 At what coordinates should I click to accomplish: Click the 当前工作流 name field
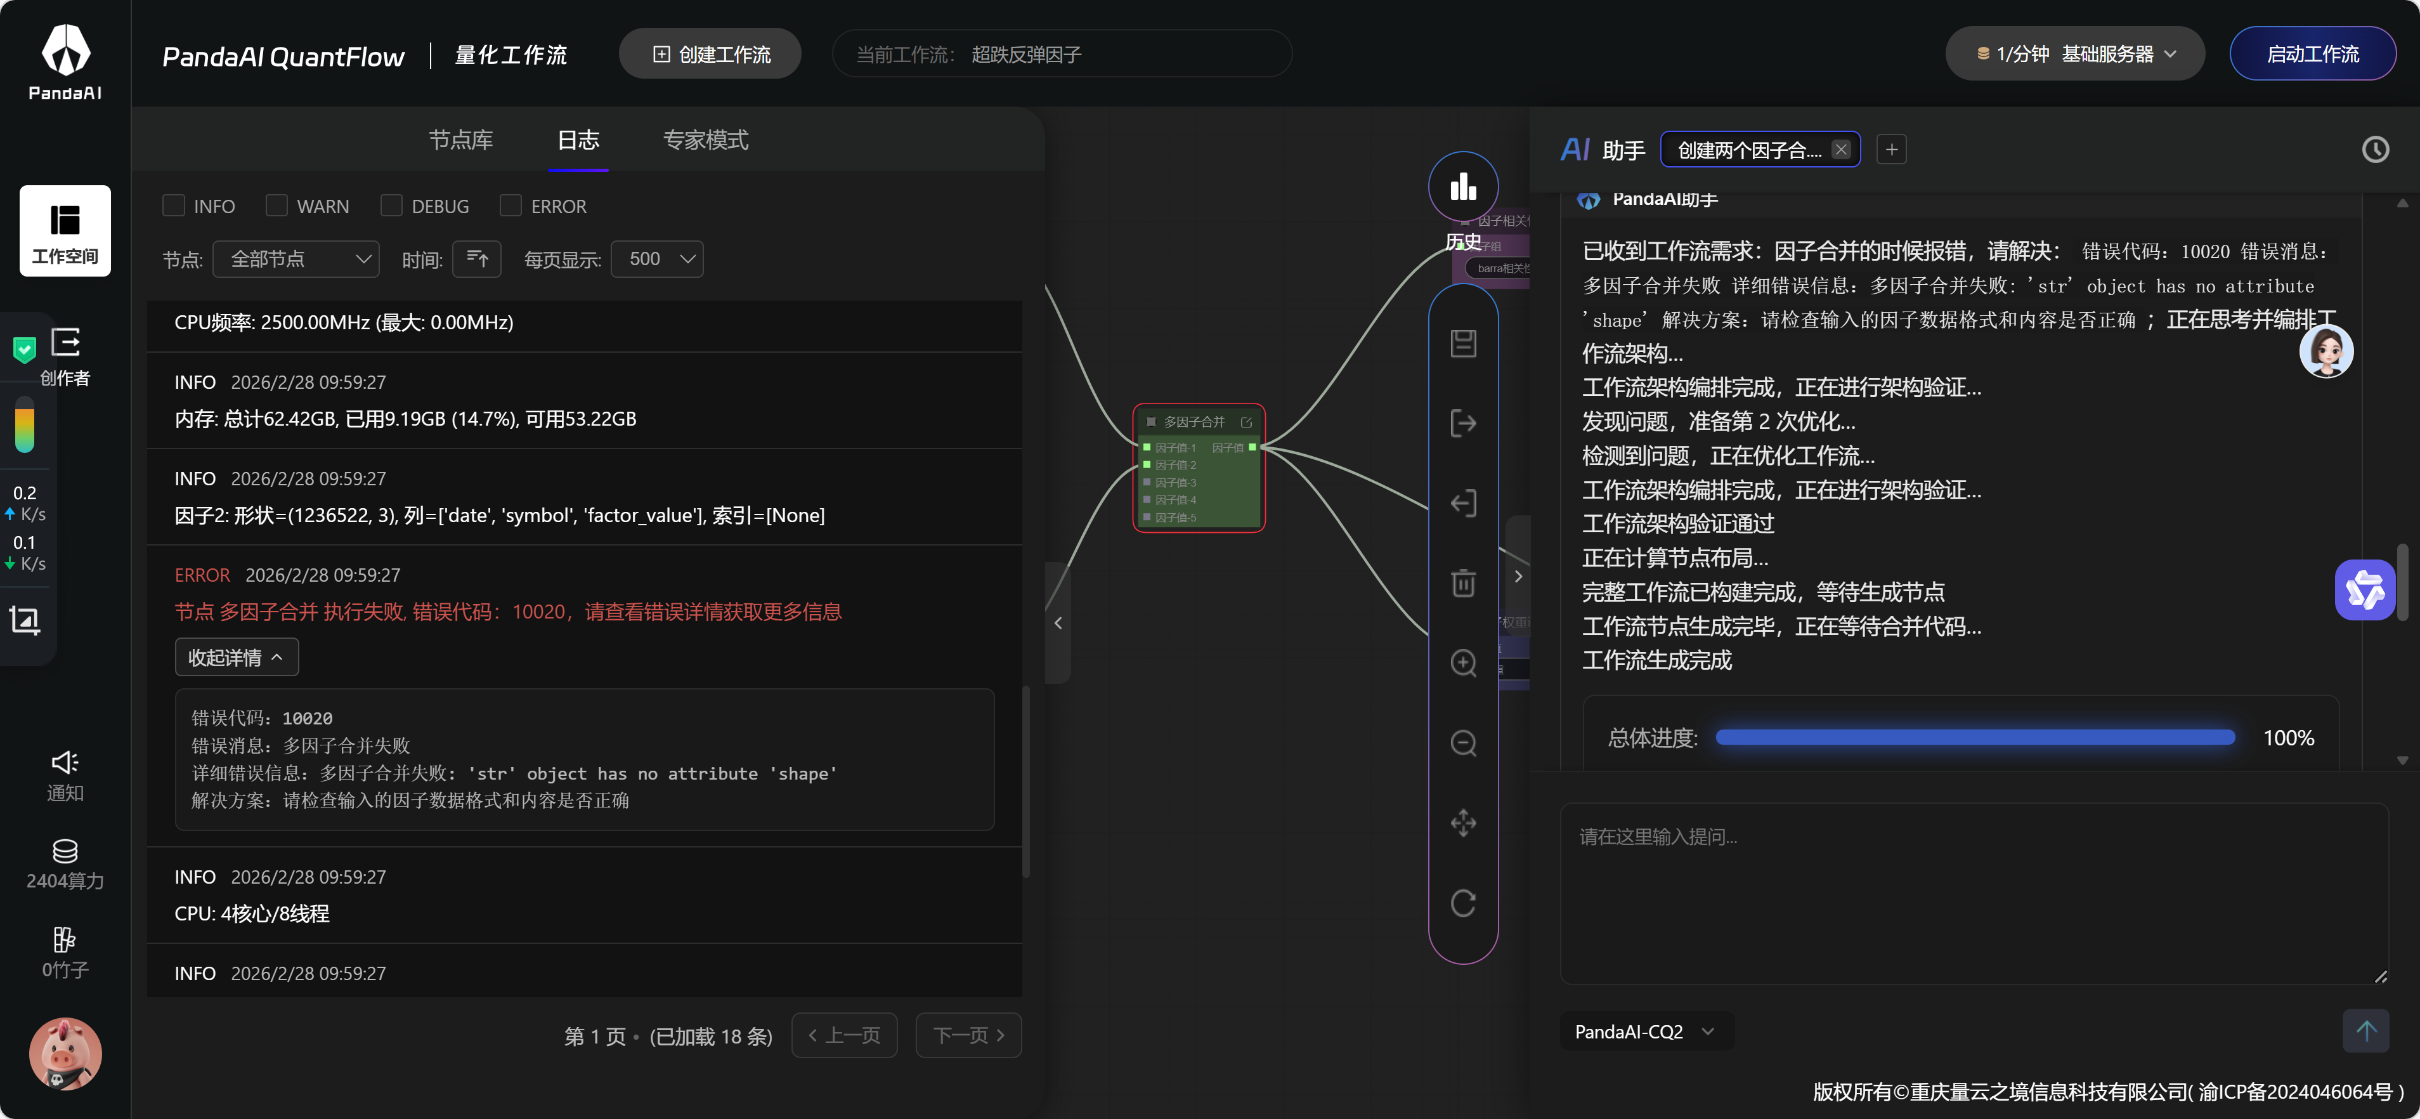[1062, 53]
